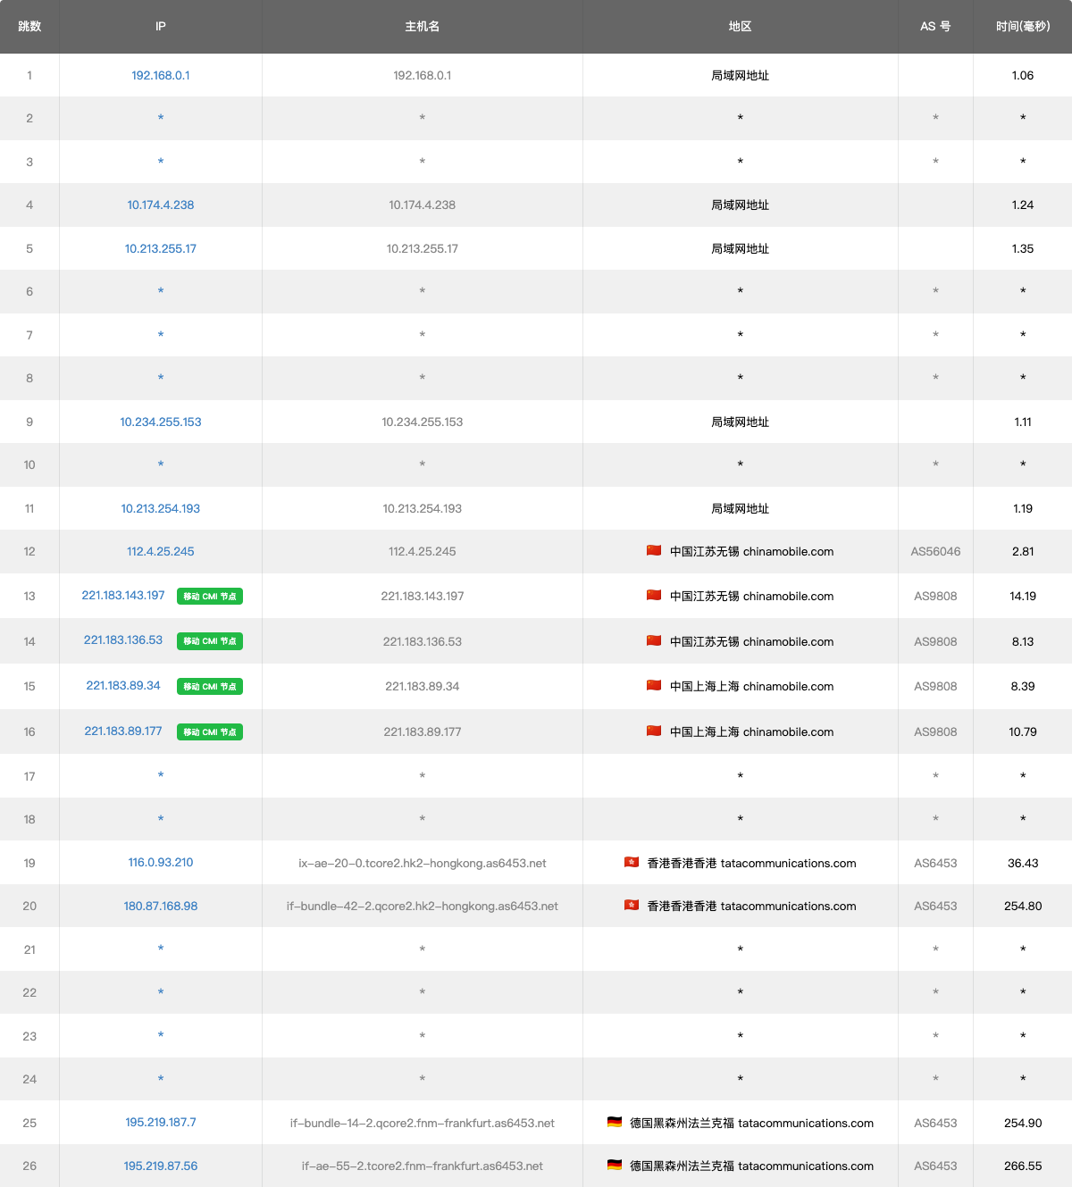Click 中国上海上海 chinamobile.com in row 15
This screenshot has height=1187, width=1072.
[x=751, y=686]
